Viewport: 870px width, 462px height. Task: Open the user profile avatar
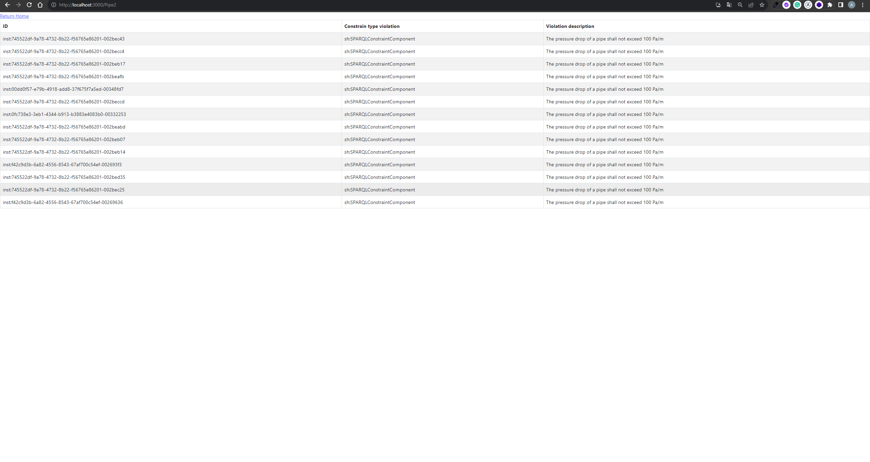[852, 5]
